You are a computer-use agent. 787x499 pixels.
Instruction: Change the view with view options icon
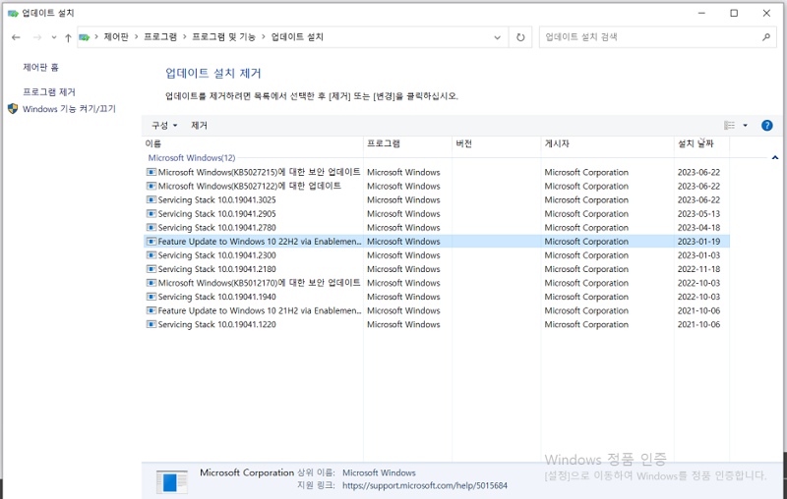(x=729, y=126)
